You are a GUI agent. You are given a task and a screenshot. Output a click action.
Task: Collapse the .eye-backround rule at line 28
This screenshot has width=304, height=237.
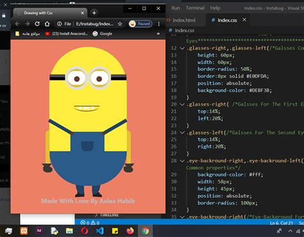182,161
